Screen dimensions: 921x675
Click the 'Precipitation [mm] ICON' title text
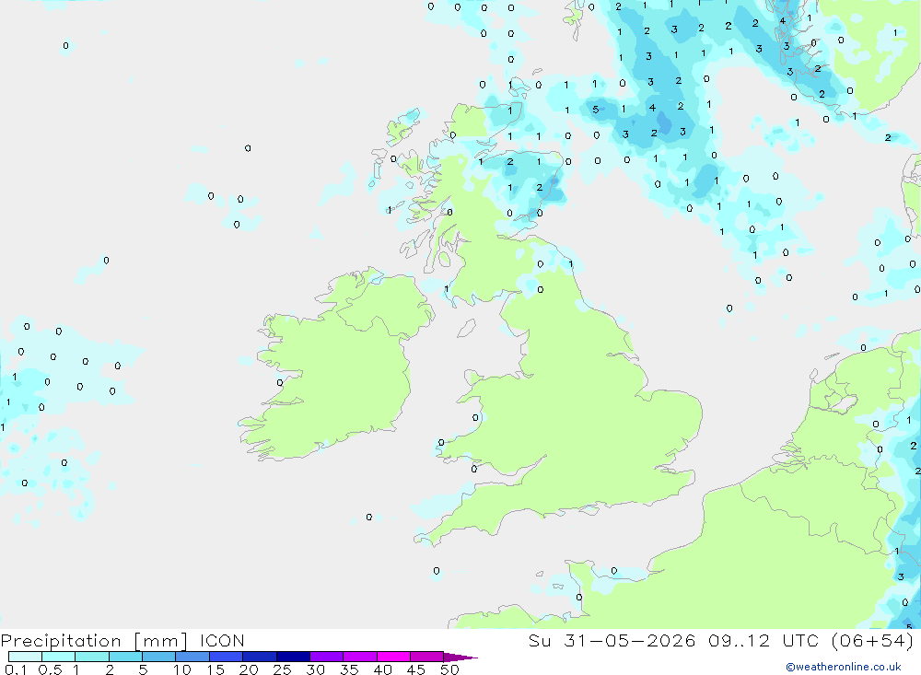[122, 641]
